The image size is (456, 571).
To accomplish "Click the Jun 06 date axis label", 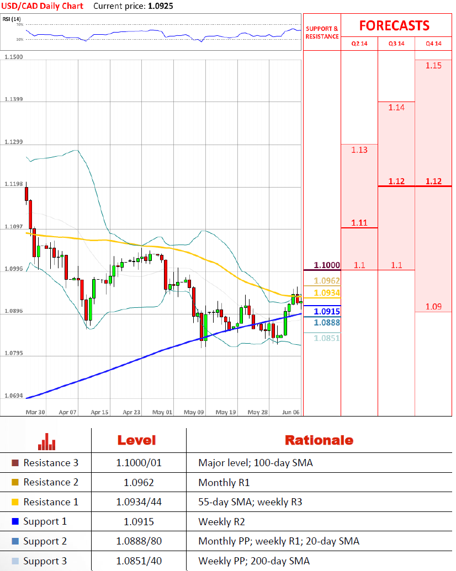I will [291, 412].
